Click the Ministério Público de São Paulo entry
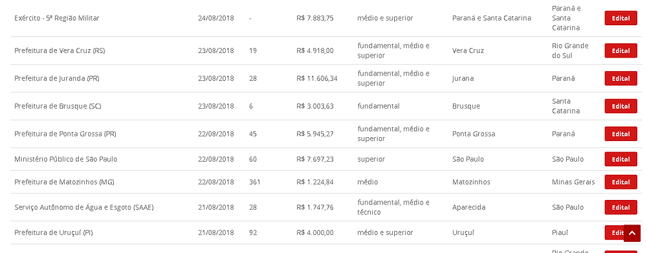Image resolution: width=647 pixels, height=253 pixels. (65, 159)
